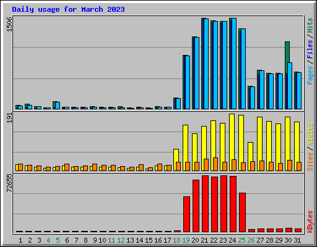Click the 191 visits axis value
This screenshot has height=247, width=317.
(9, 118)
